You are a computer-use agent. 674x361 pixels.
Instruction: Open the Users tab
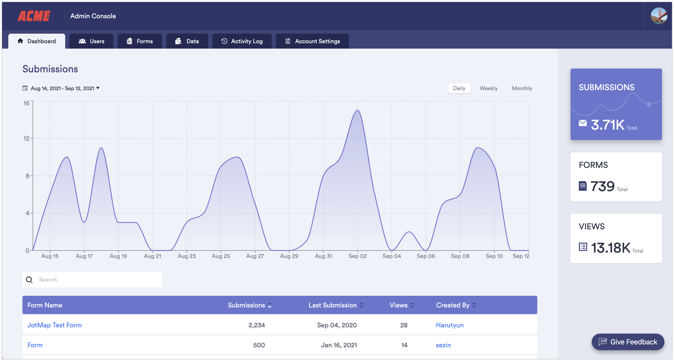[x=91, y=41]
